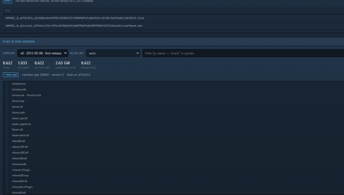The height and width of the screenshot is (195, 344).
Task: Select vHavok.vPlugin in the file list
Action: [21, 170]
